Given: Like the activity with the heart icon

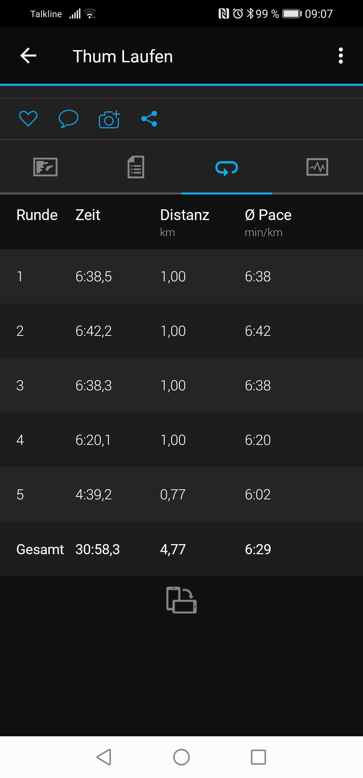Looking at the screenshot, I should click(28, 119).
